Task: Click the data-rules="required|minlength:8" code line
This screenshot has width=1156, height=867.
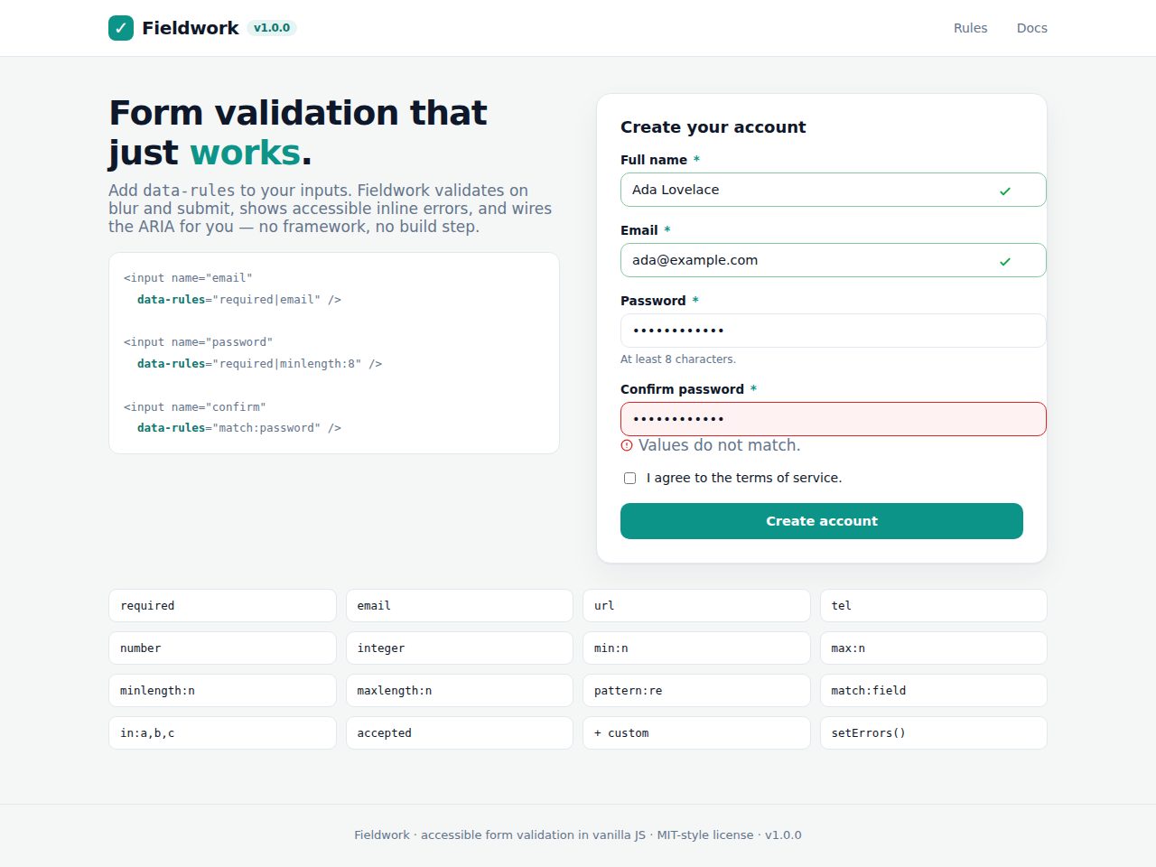Action: (260, 364)
